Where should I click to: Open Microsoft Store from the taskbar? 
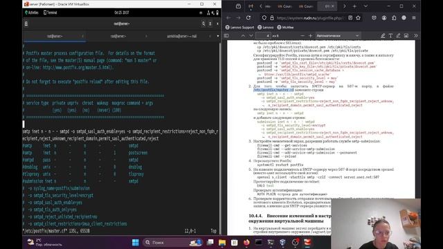coord(234,242)
